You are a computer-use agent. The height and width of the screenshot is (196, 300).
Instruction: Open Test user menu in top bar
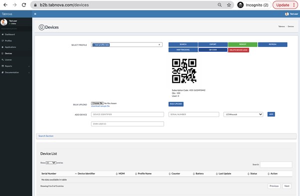pyautogui.click(x=292, y=14)
